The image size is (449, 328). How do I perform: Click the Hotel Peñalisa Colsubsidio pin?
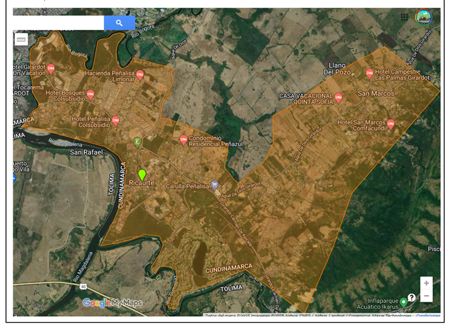point(116,120)
